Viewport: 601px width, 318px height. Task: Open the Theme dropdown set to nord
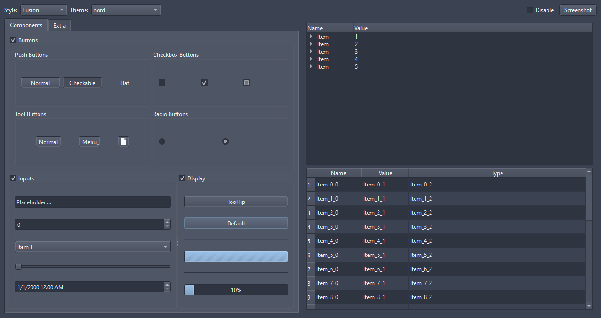click(x=126, y=9)
